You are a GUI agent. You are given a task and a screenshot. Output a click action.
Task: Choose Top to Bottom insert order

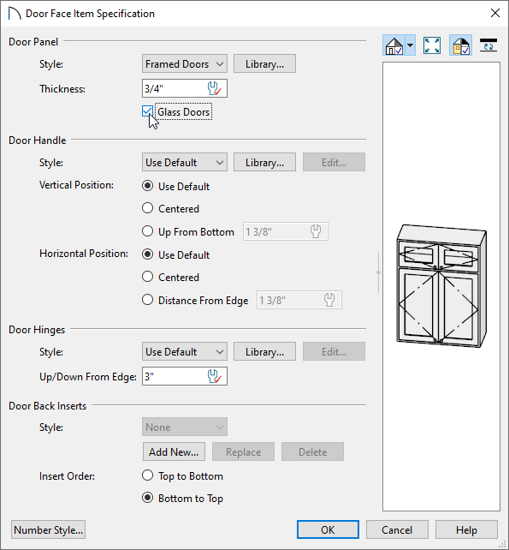click(147, 475)
